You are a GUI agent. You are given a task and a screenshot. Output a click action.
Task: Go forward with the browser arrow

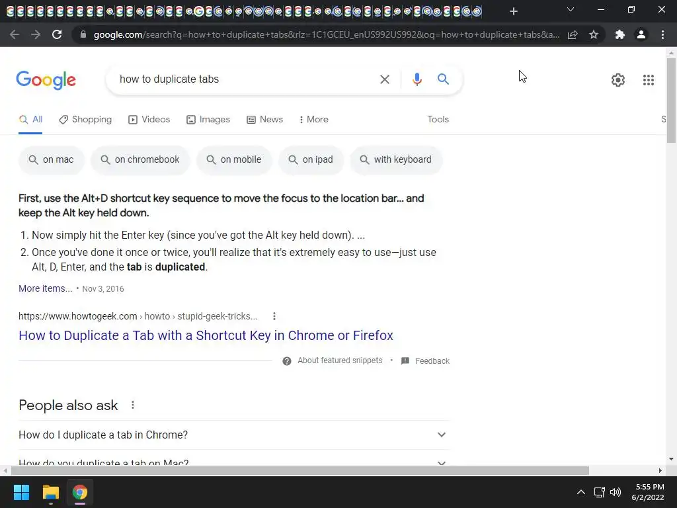click(x=36, y=34)
